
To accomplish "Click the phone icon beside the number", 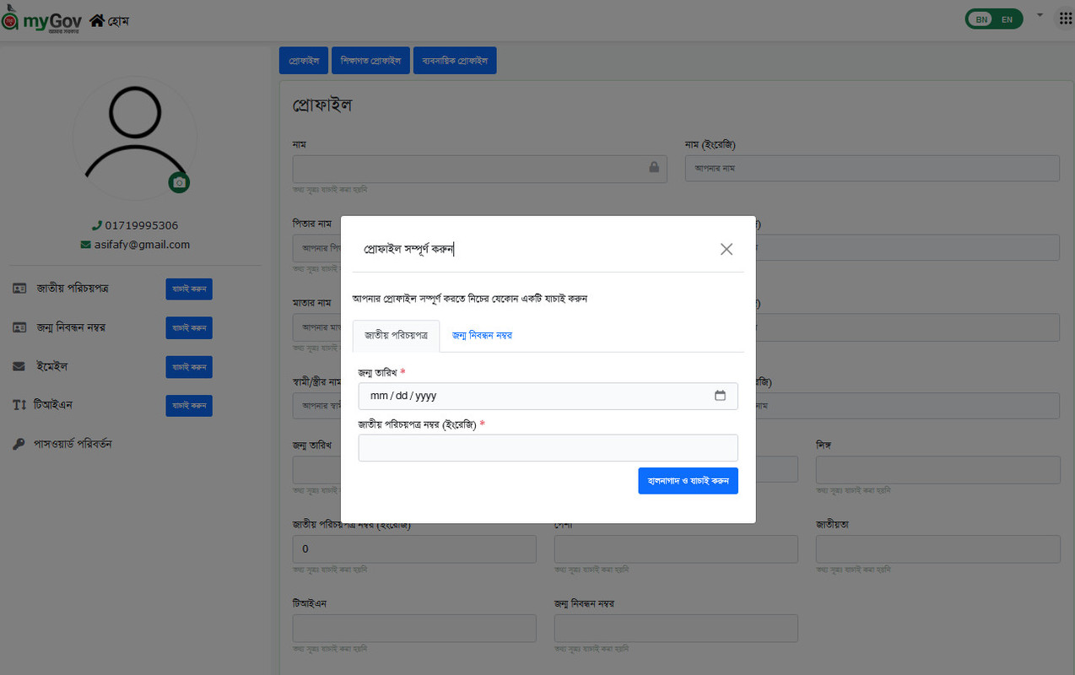I will (x=97, y=225).
